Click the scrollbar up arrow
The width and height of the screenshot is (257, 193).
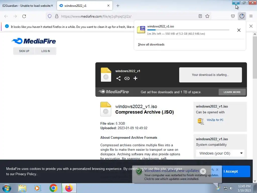tap(254, 34)
